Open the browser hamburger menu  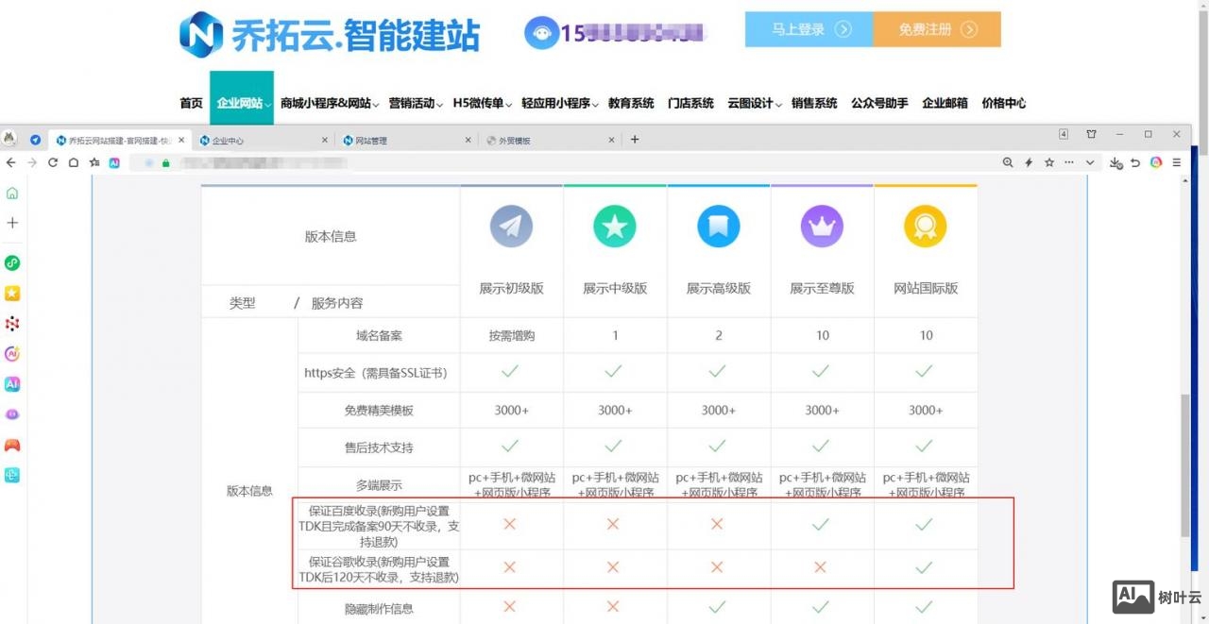[1177, 161]
